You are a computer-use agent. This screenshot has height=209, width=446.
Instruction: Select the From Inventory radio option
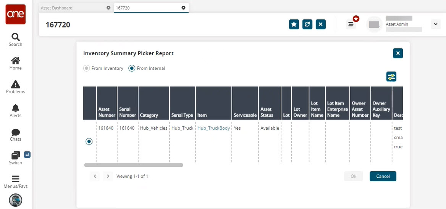pos(87,68)
